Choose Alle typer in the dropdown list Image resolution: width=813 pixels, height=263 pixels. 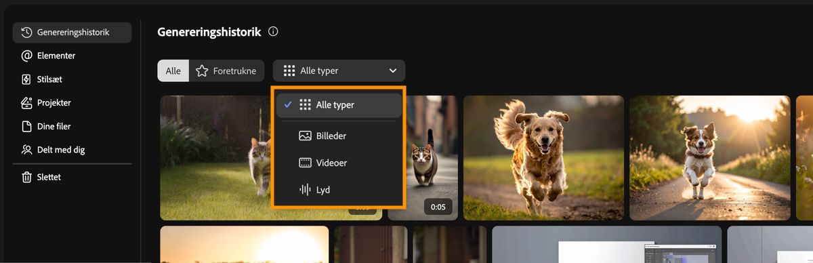point(338,105)
